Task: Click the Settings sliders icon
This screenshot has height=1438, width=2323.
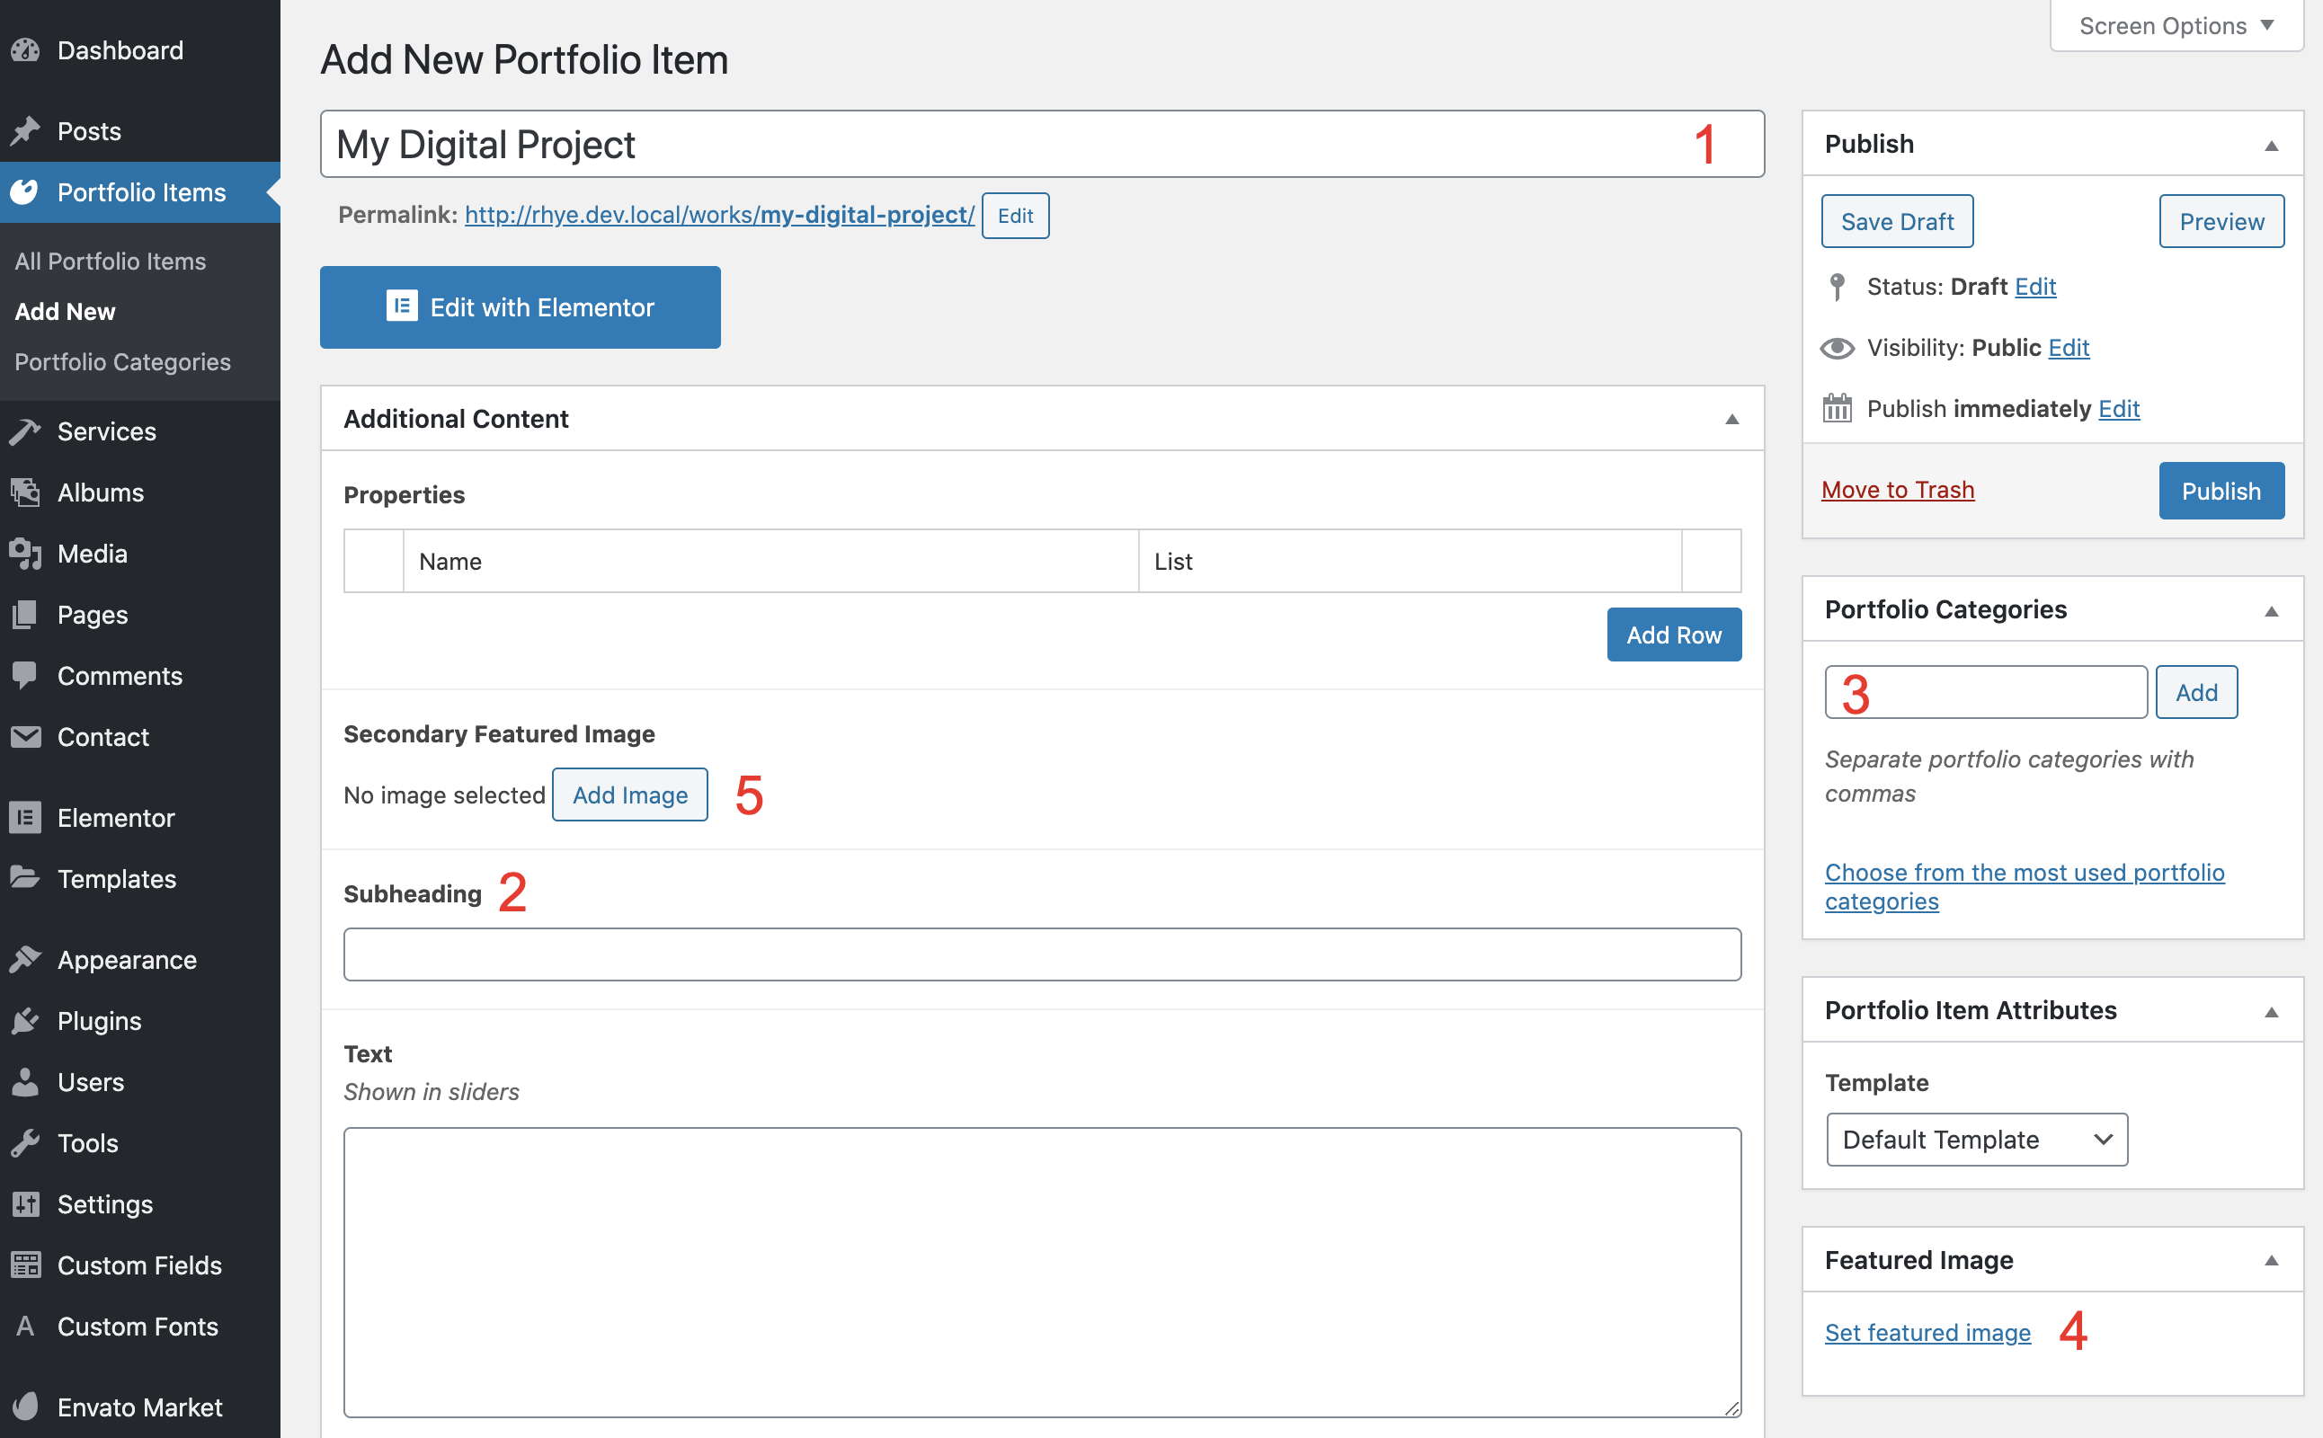Action: click(x=26, y=1204)
